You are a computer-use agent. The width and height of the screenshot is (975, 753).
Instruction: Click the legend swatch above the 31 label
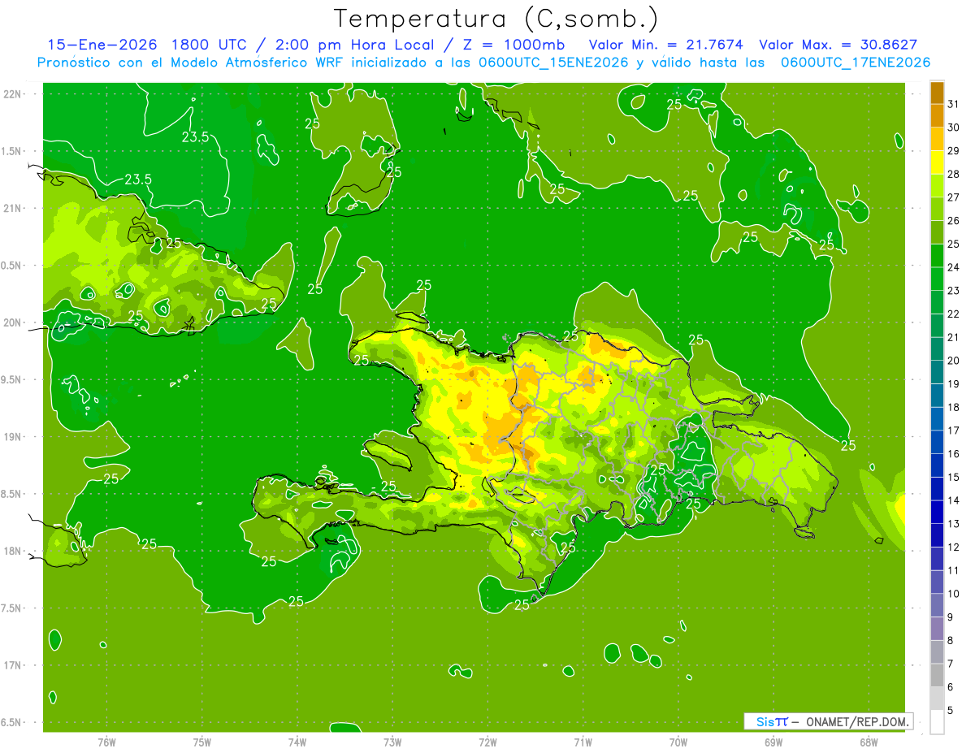click(937, 93)
